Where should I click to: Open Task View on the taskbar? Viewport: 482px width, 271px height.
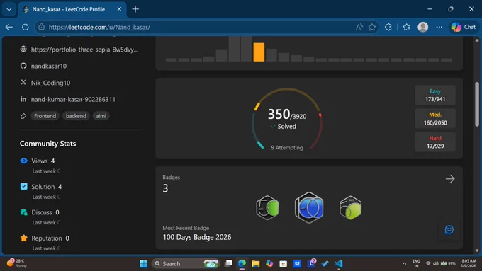[x=228, y=263]
